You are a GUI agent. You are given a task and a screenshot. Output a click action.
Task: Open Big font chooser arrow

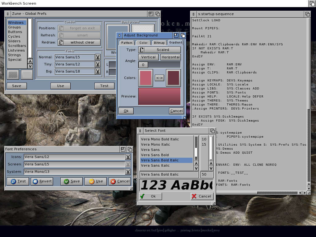(x=98, y=71)
